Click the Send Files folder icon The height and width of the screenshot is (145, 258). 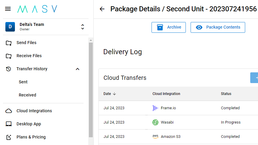(9, 43)
